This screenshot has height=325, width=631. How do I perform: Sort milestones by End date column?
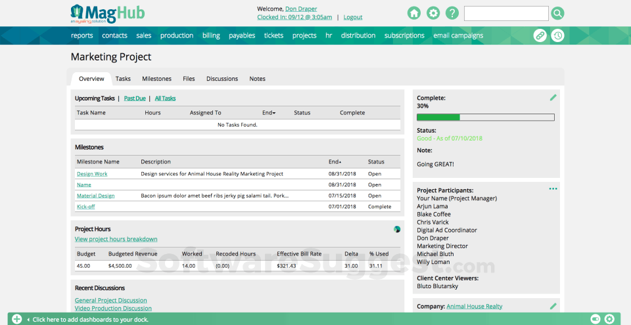click(x=335, y=162)
